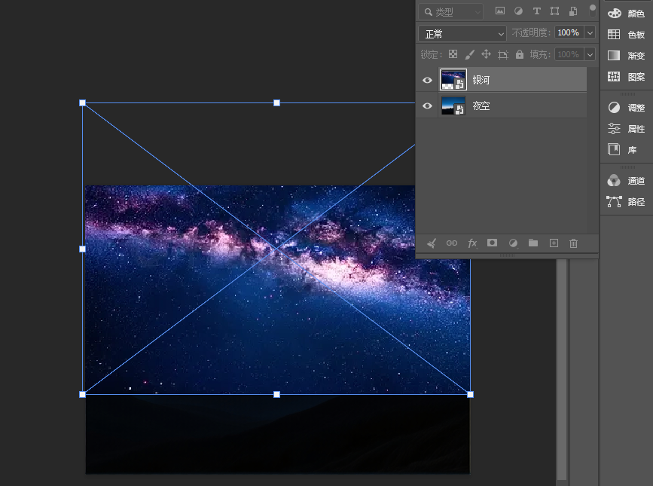This screenshot has width=653, height=486.
Task: Toggle lock transparent pixels
Action: pyautogui.click(x=453, y=54)
